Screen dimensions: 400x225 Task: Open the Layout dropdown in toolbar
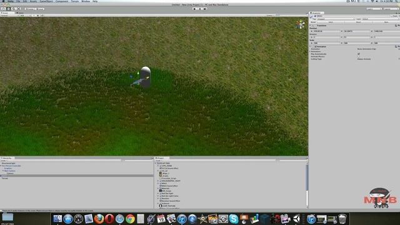point(391,9)
